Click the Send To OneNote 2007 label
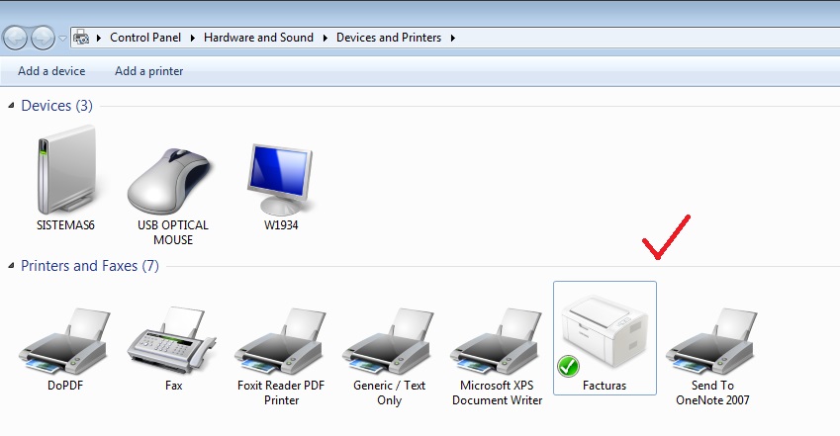Viewport: 840px width, 436px height. 712,392
